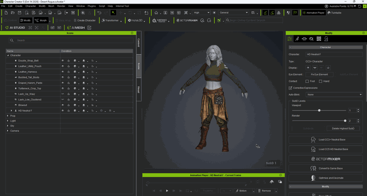The image size is (367, 196).
Task: Launch ActorMixer from the top toolbar
Action: [187, 20]
